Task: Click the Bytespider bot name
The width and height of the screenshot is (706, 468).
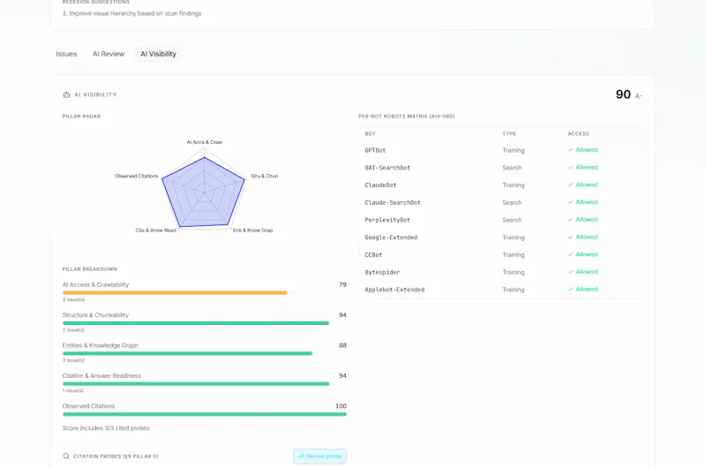Action: pyautogui.click(x=382, y=272)
